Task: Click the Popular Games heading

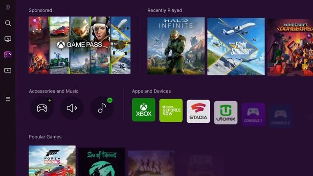Action: click(45, 137)
